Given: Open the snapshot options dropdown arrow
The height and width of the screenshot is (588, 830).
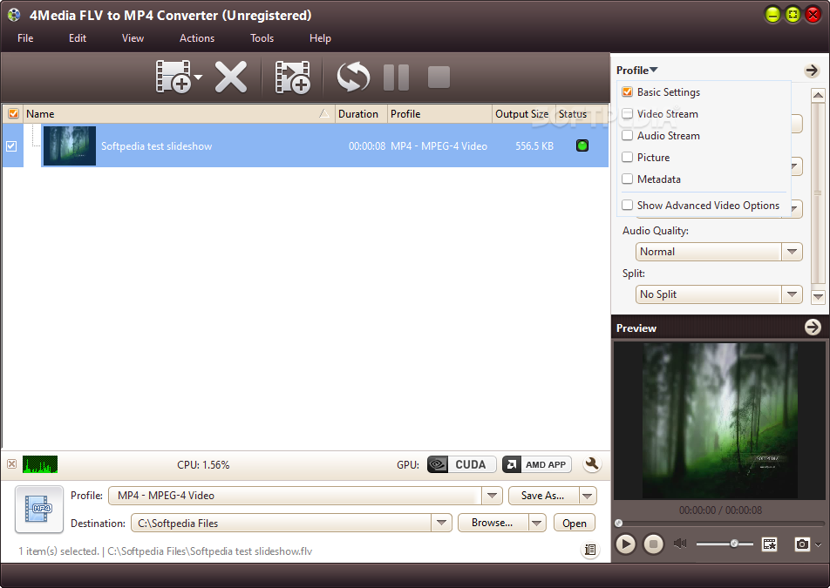Looking at the screenshot, I should pos(819,544).
